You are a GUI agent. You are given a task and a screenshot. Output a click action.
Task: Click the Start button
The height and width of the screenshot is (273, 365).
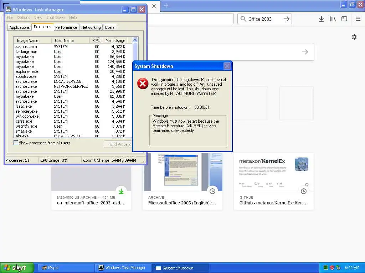17,268
